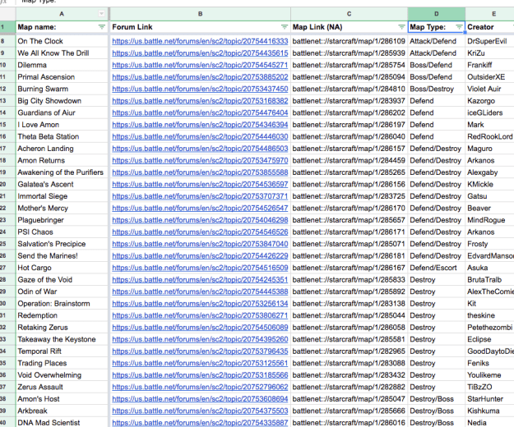Open forum link for Plaguebringer
Screen dimensions: 514x427
point(200,220)
